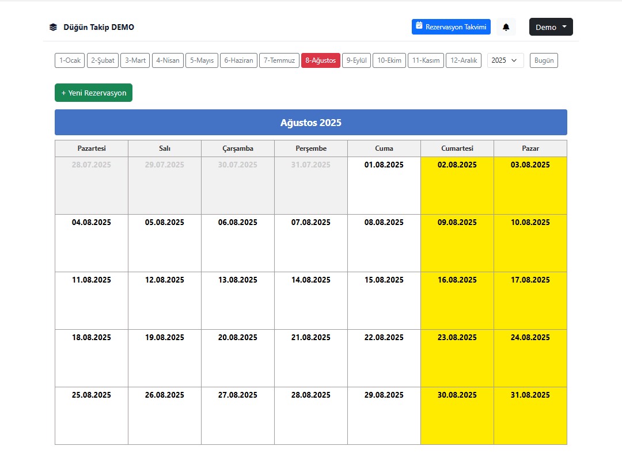The height and width of the screenshot is (465, 622).
Task: Click the stacked layers logo icon
Action: (53, 27)
